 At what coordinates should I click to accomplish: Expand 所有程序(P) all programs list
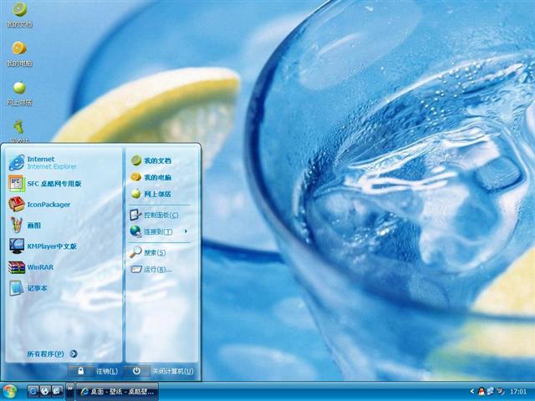tap(52, 353)
